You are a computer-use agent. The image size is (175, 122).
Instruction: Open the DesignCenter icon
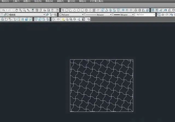coord(37,10)
